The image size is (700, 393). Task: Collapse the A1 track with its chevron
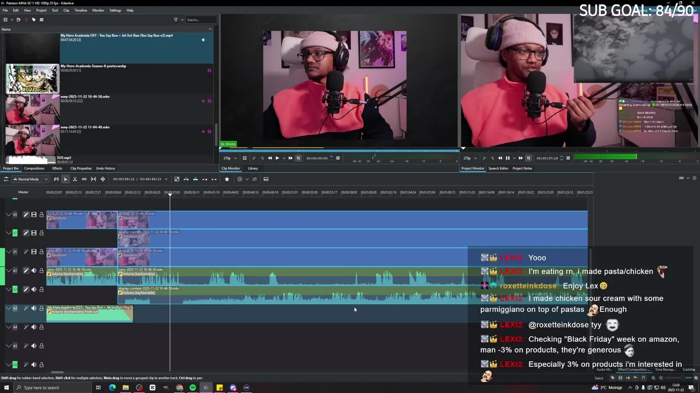(x=9, y=270)
